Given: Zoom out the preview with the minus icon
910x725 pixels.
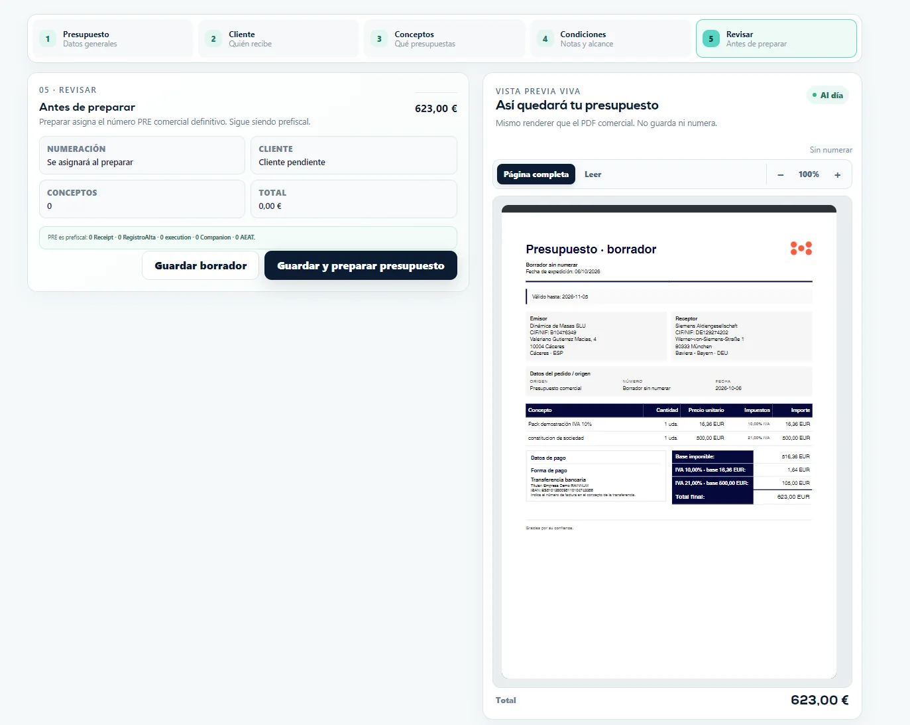Looking at the screenshot, I should 781,174.
